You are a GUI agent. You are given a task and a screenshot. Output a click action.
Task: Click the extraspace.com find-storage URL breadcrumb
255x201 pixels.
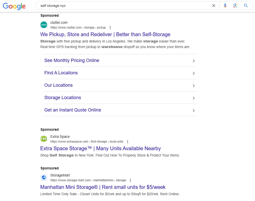(87, 142)
